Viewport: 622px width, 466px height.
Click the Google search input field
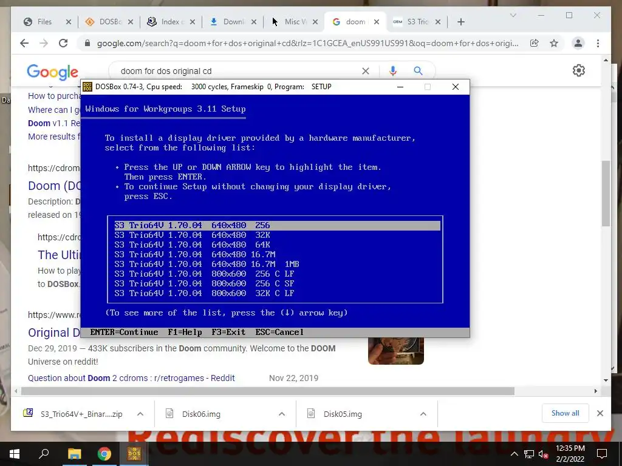pyautogui.click(x=238, y=71)
